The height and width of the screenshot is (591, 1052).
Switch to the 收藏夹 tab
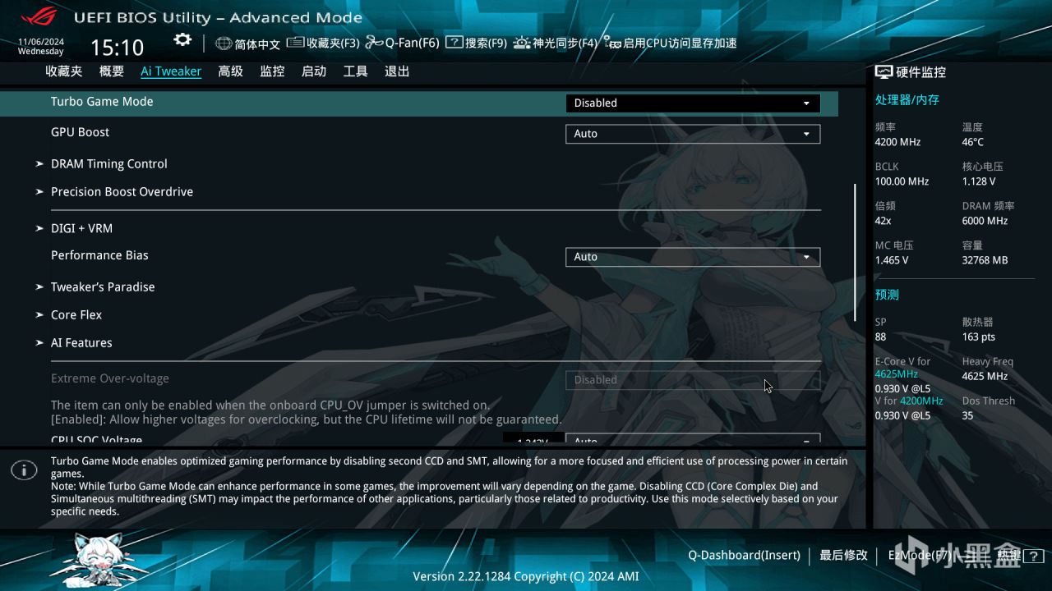pyautogui.click(x=64, y=71)
